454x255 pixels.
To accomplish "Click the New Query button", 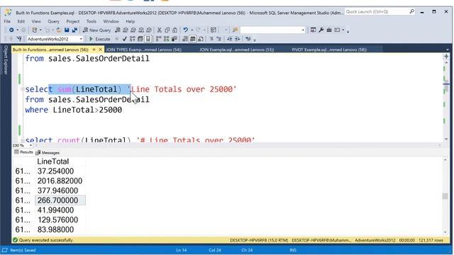I will pyautogui.click(x=97, y=30).
